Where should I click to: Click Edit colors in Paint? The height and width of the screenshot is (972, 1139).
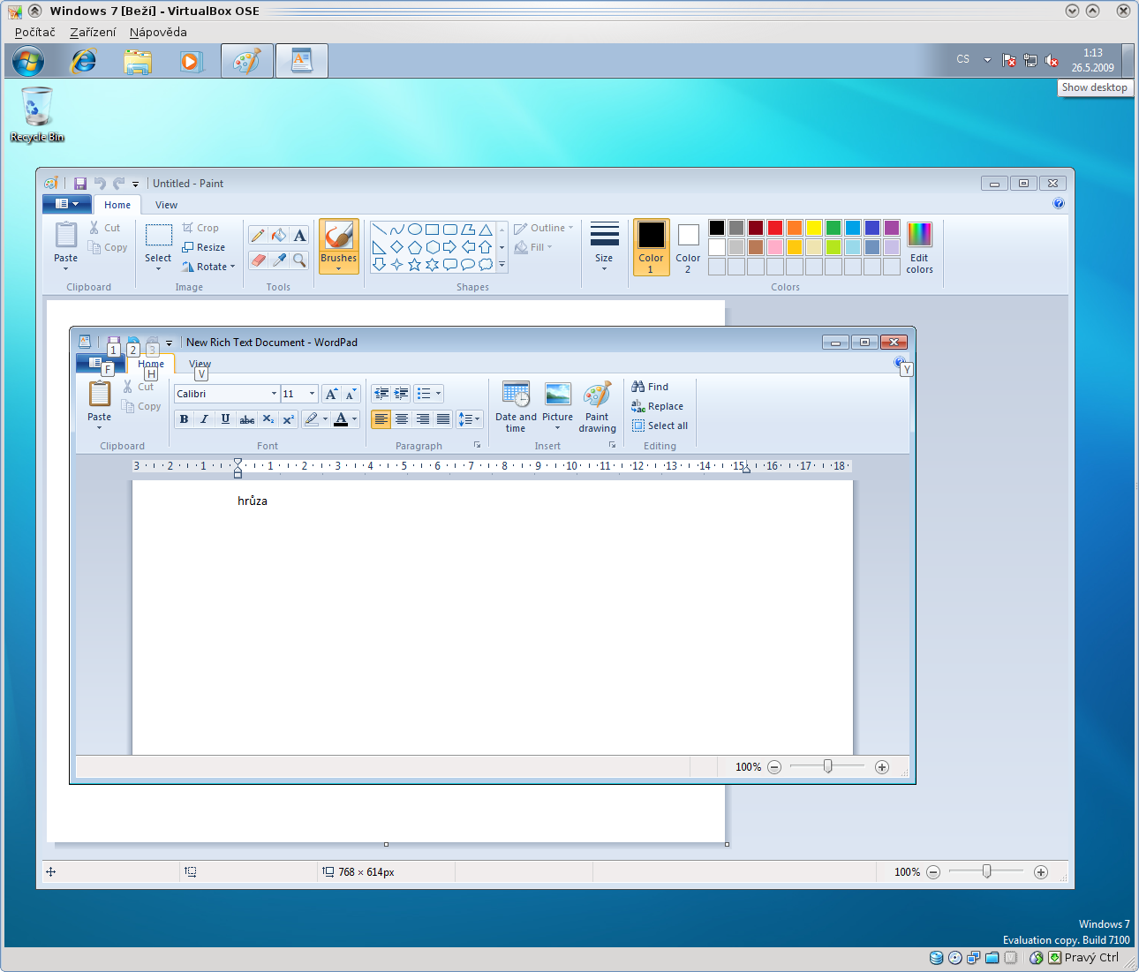tap(919, 248)
